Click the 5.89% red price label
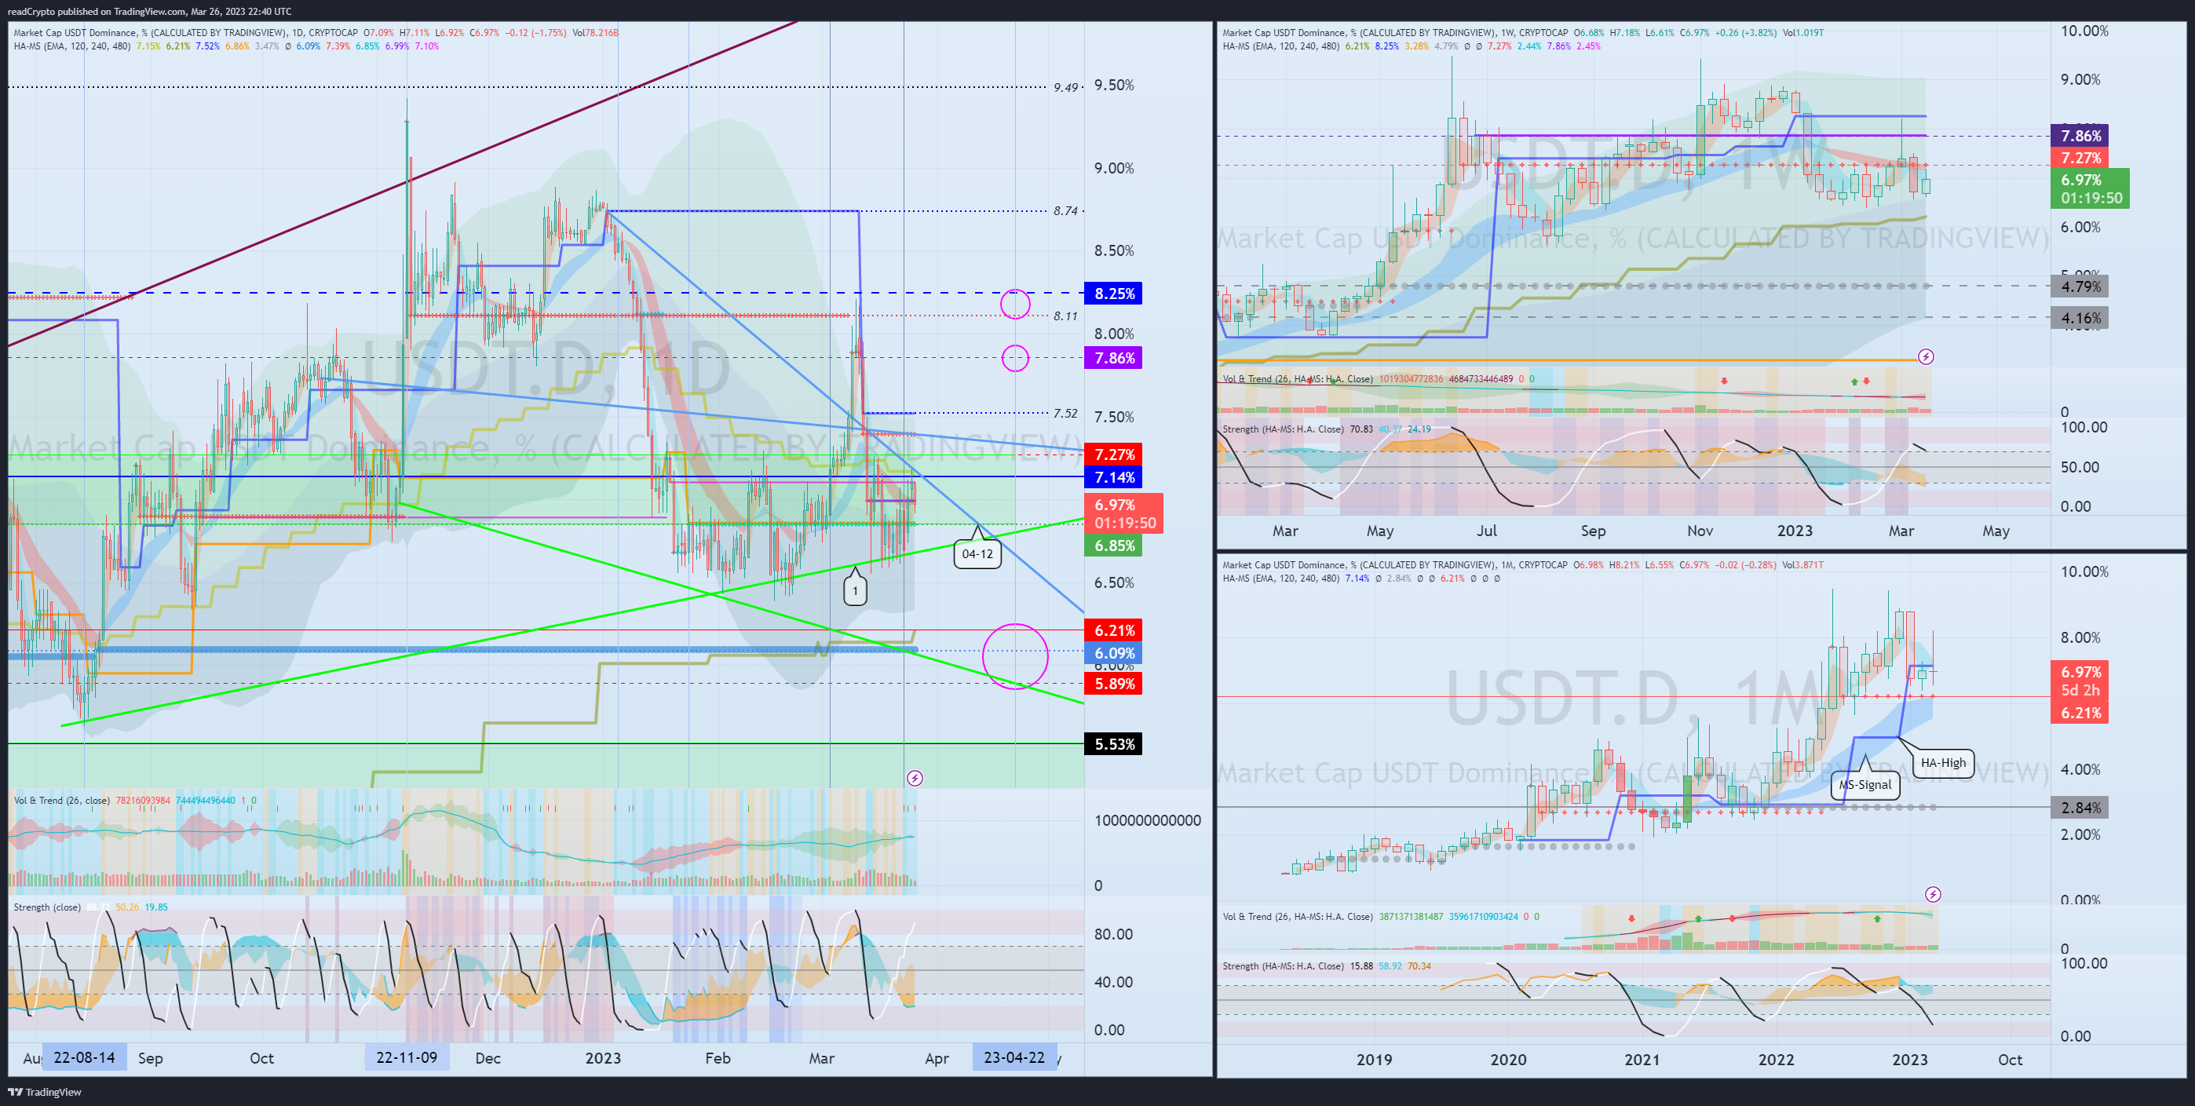Viewport: 2195px width, 1106px height. click(1114, 684)
